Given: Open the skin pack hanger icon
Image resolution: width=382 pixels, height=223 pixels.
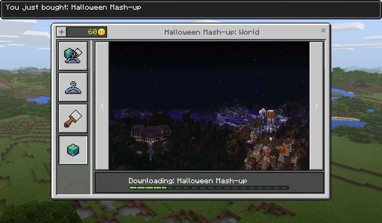Looking at the screenshot, I should [x=73, y=87].
